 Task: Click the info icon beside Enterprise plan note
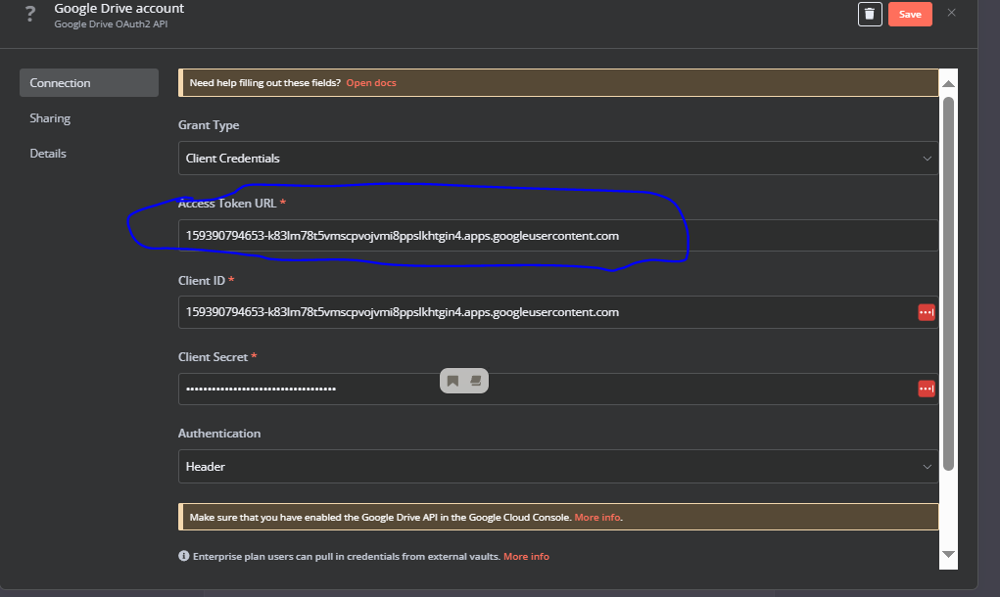pos(184,556)
